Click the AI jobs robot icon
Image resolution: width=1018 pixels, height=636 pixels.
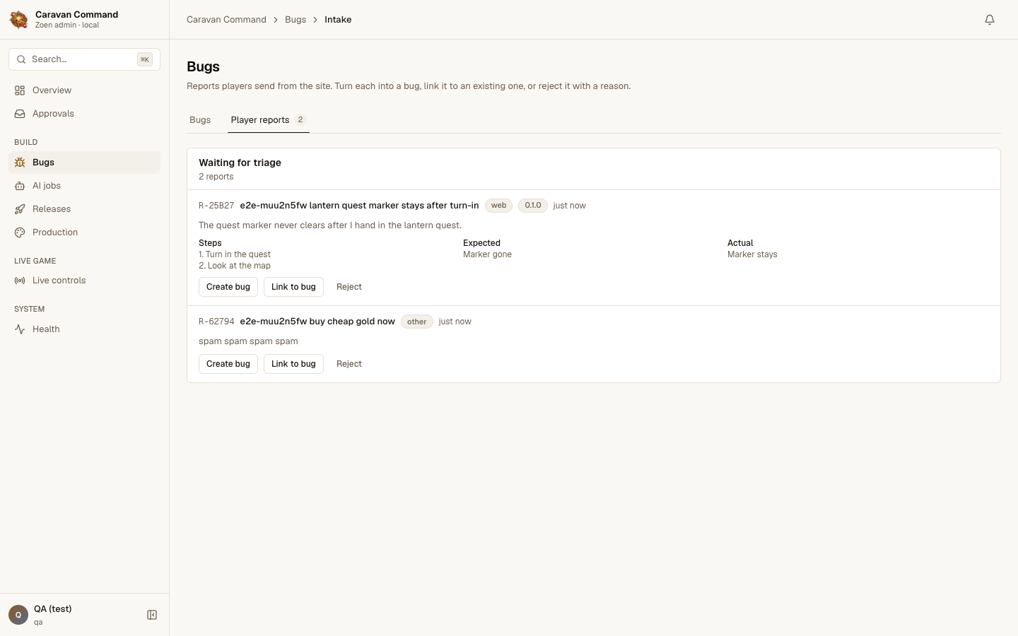click(20, 186)
